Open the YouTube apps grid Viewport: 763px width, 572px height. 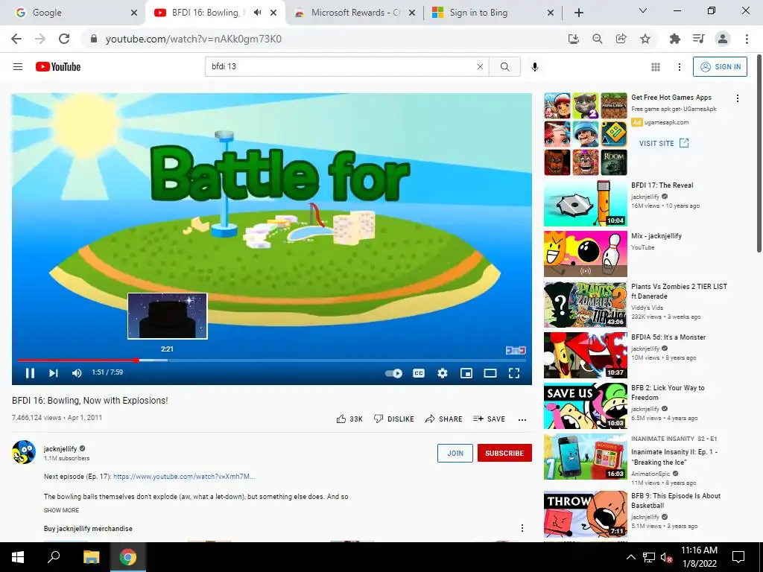click(x=656, y=66)
